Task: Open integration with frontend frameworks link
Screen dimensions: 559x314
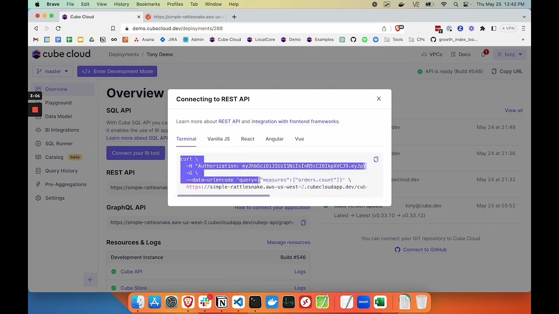Action: coord(295,121)
